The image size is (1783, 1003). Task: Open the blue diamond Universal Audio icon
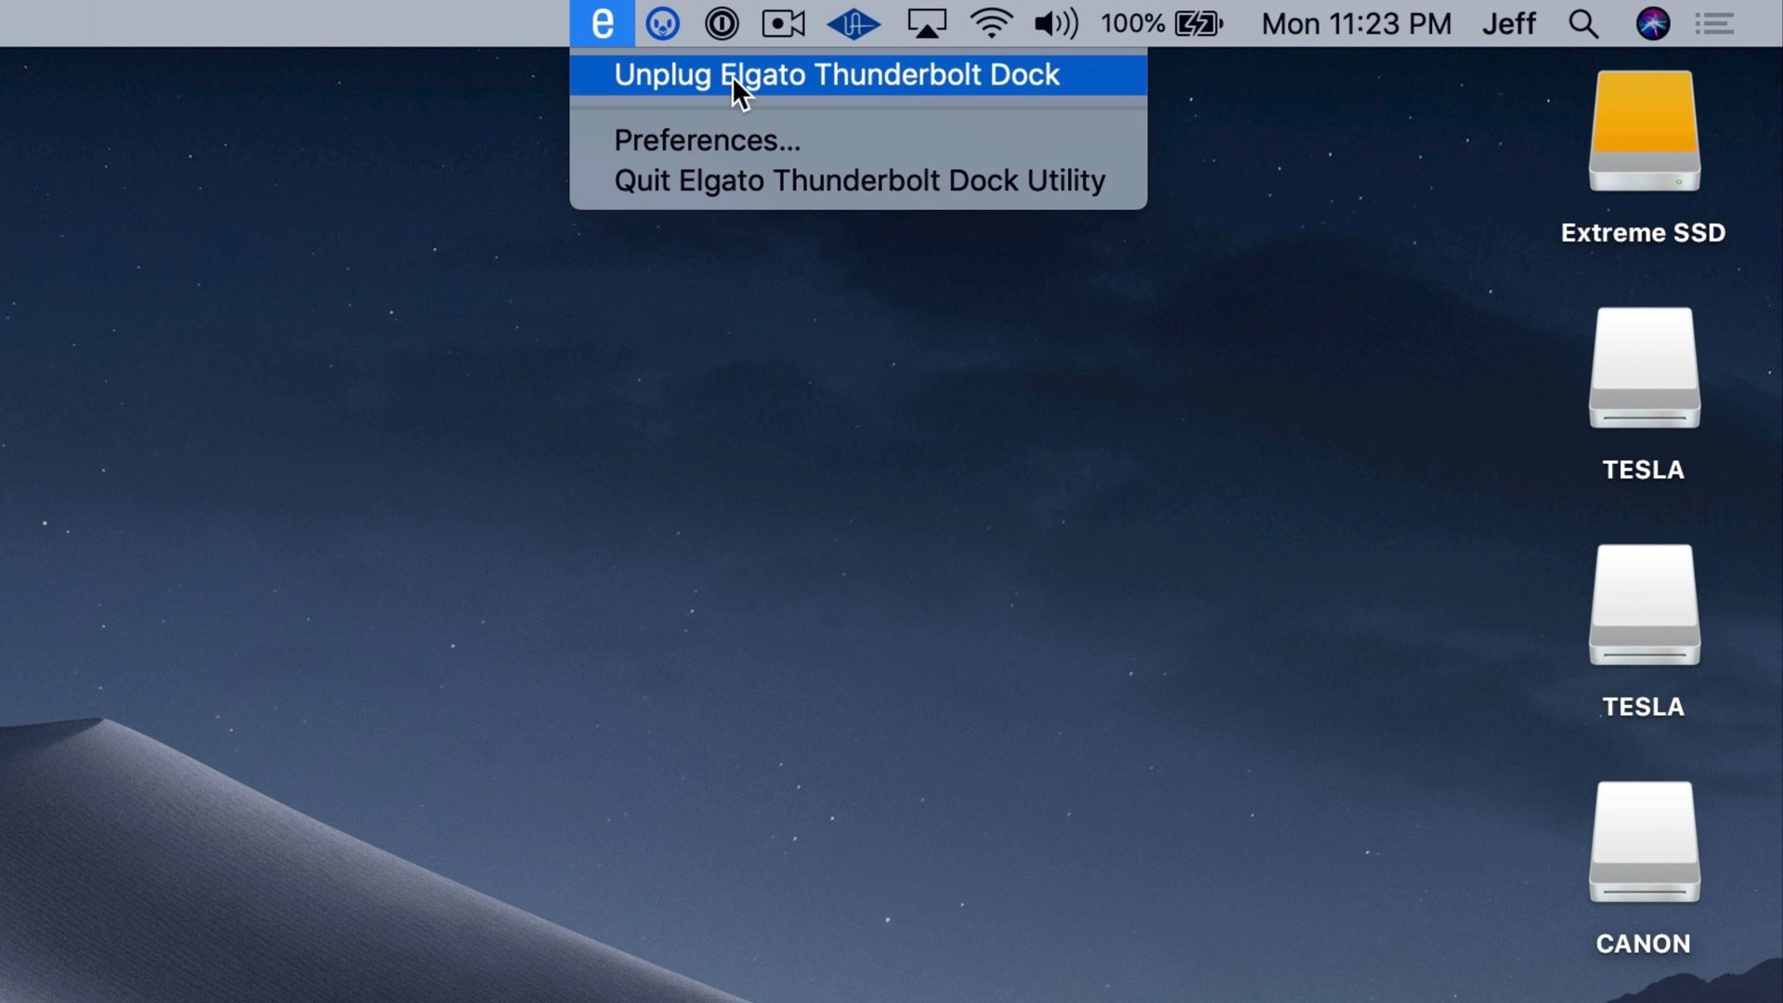(x=853, y=23)
